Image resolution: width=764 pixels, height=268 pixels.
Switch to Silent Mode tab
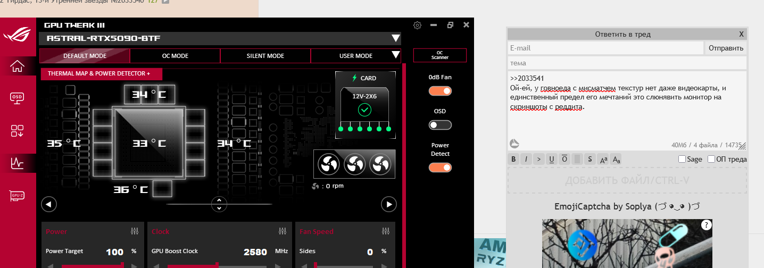[265, 56]
